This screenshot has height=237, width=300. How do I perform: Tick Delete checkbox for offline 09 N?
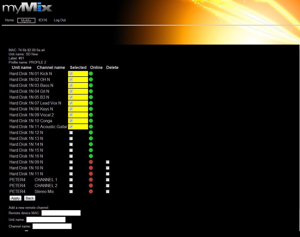[x=108, y=162]
